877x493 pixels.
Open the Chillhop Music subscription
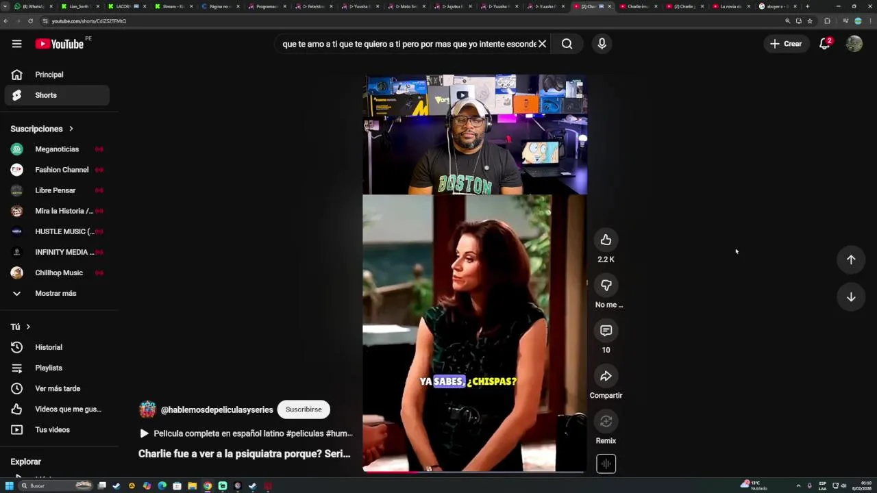pyautogui.click(x=57, y=273)
